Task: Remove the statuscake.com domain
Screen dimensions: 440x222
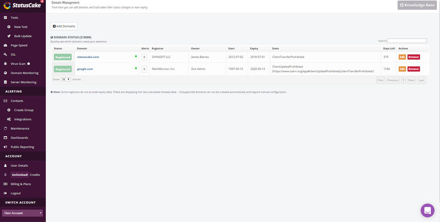Action: [413, 57]
